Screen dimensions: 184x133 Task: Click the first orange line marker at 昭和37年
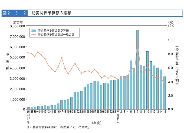coord(28,53)
